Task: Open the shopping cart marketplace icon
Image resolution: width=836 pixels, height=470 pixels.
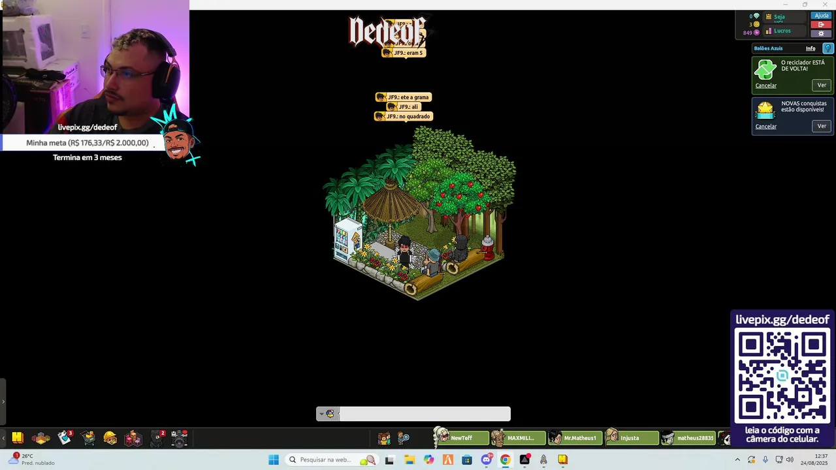Action: point(88,438)
